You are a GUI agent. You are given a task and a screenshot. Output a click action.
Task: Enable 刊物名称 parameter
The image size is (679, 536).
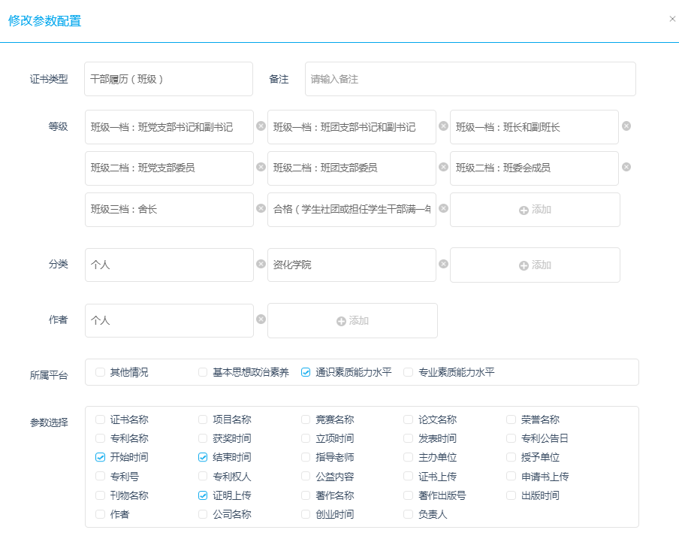tap(100, 495)
